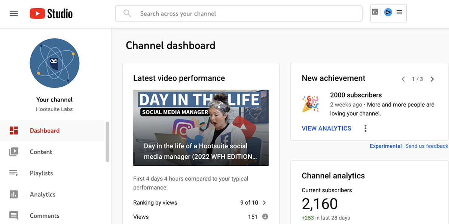The width and height of the screenshot is (449, 224).
Task: Open the Analytics menu item
Action: tap(52, 195)
